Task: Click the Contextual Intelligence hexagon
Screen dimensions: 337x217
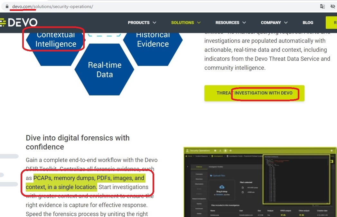Action: point(56,49)
